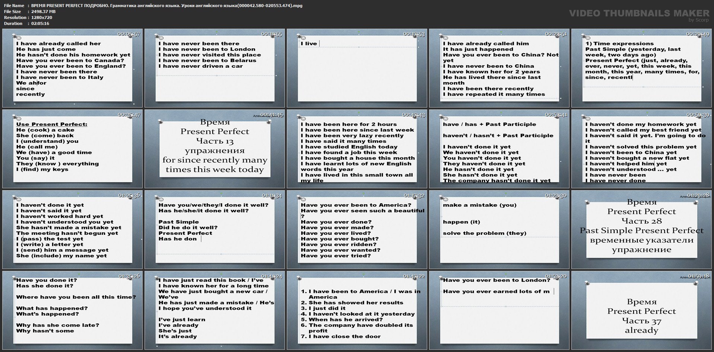Click the file size value '2498.37 MB'
Viewport: 714px width, 352px height.
[x=44, y=12]
